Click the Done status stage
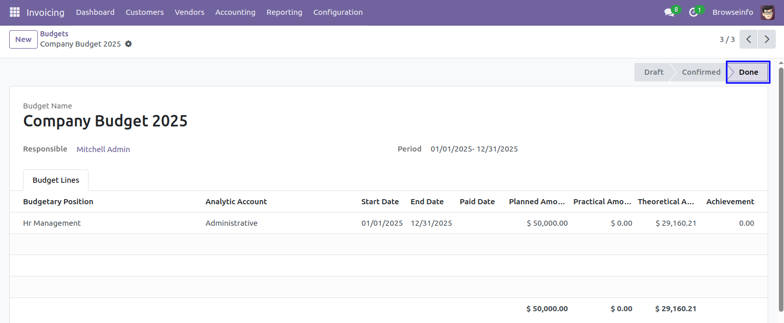The height and width of the screenshot is (323, 784). (x=748, y=72)
